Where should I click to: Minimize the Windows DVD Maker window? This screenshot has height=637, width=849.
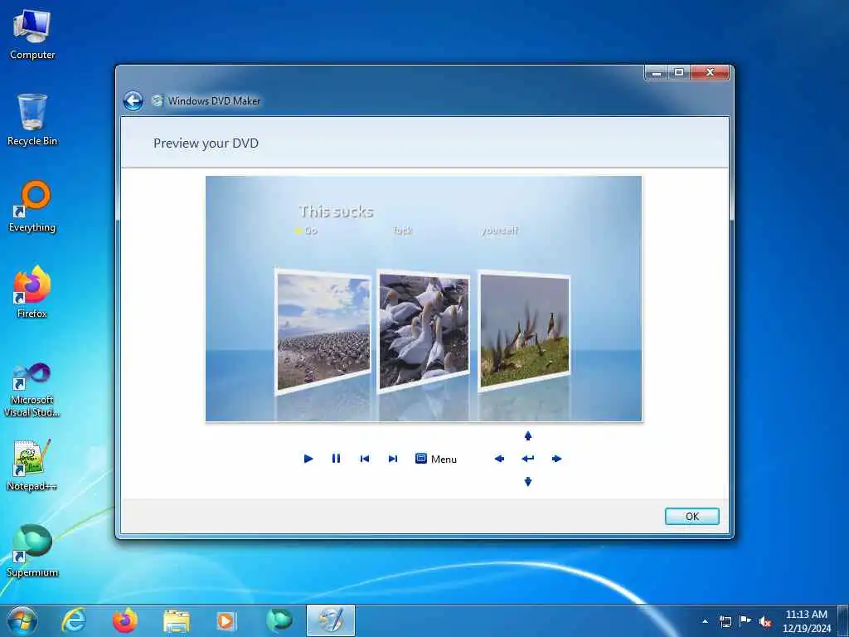click(657, 73)
